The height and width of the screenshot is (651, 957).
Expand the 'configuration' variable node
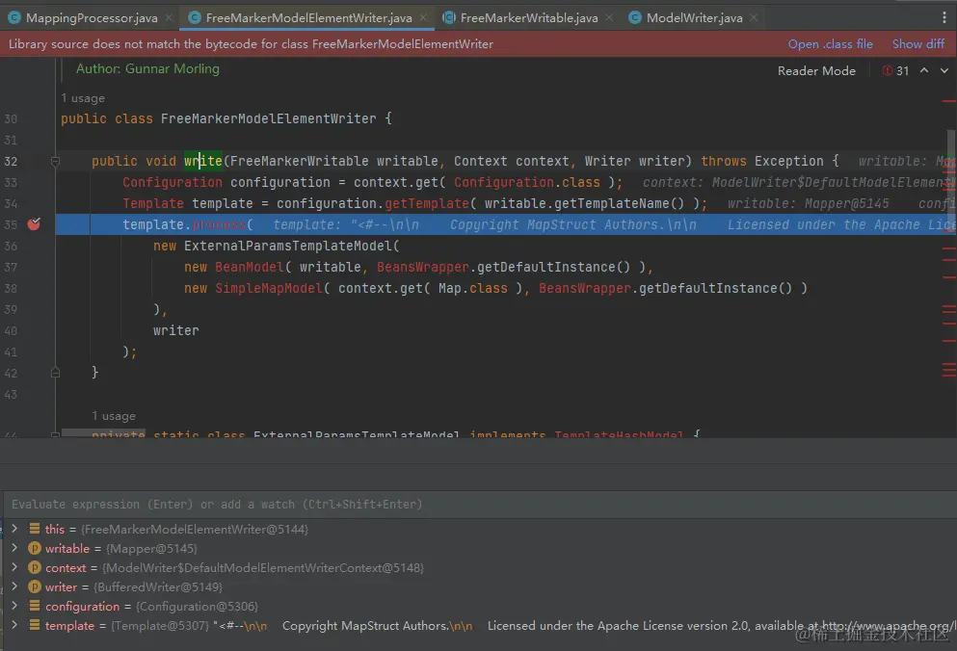(x=14, y=606)
